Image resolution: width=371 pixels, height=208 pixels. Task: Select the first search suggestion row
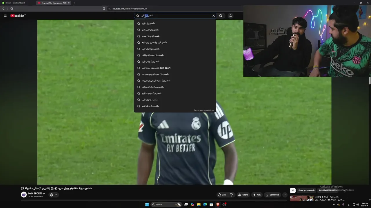coord(175,23)
